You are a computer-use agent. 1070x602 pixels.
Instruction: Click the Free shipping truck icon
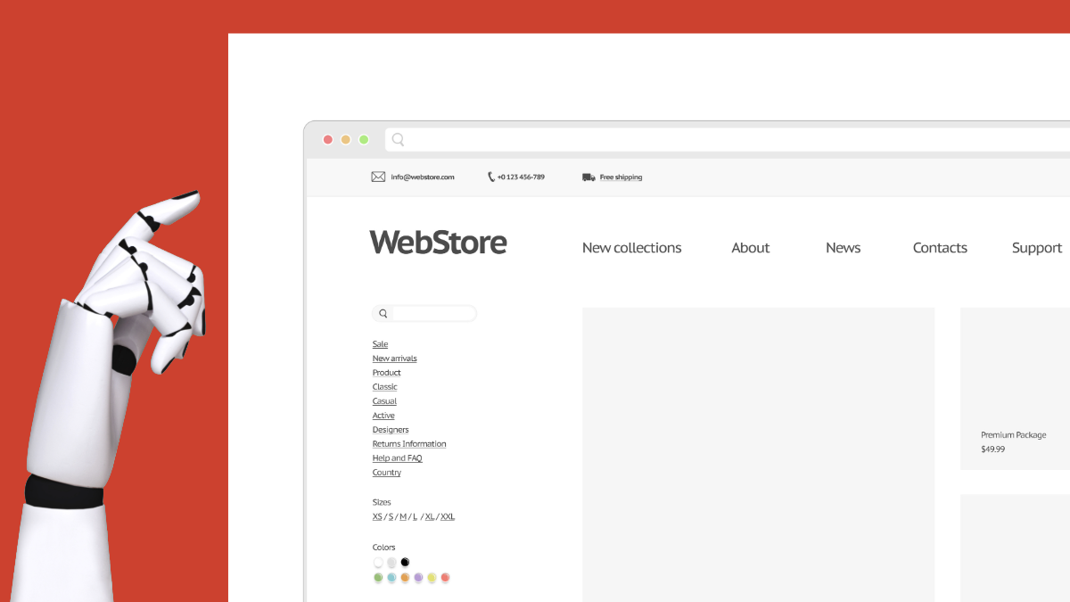pyautogui.click(x=588, y=176)
